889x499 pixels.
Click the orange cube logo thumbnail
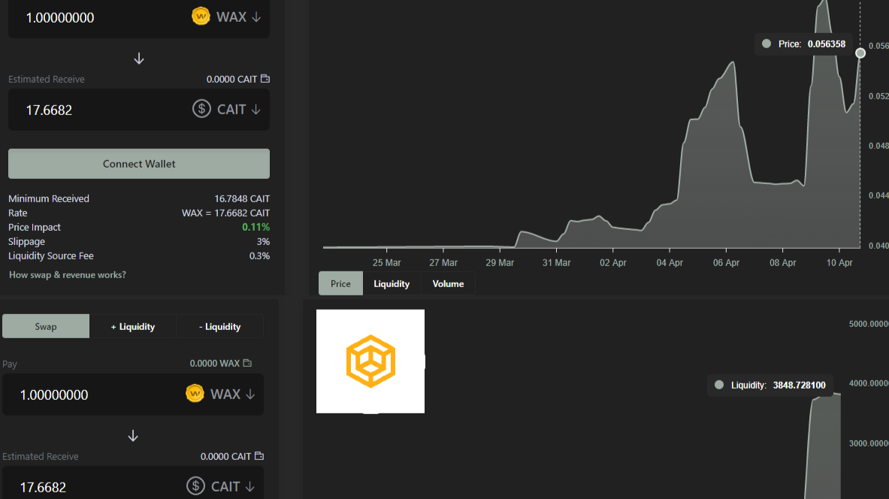[370, 361]
